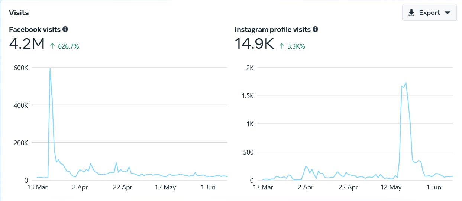Click the green up arrow beside 3.3K%
This screenshot has height=201, width=462.
click(x=282, y=46)
